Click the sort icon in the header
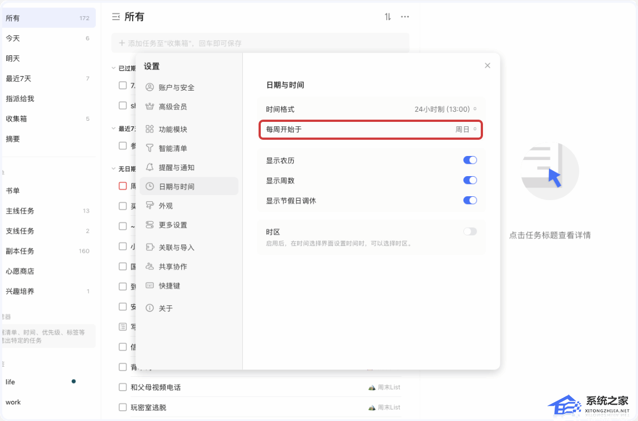The image size is (638, 421). click(388, 17)
